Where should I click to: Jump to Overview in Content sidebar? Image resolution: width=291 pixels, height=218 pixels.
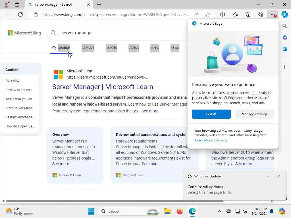pos(12,81)
